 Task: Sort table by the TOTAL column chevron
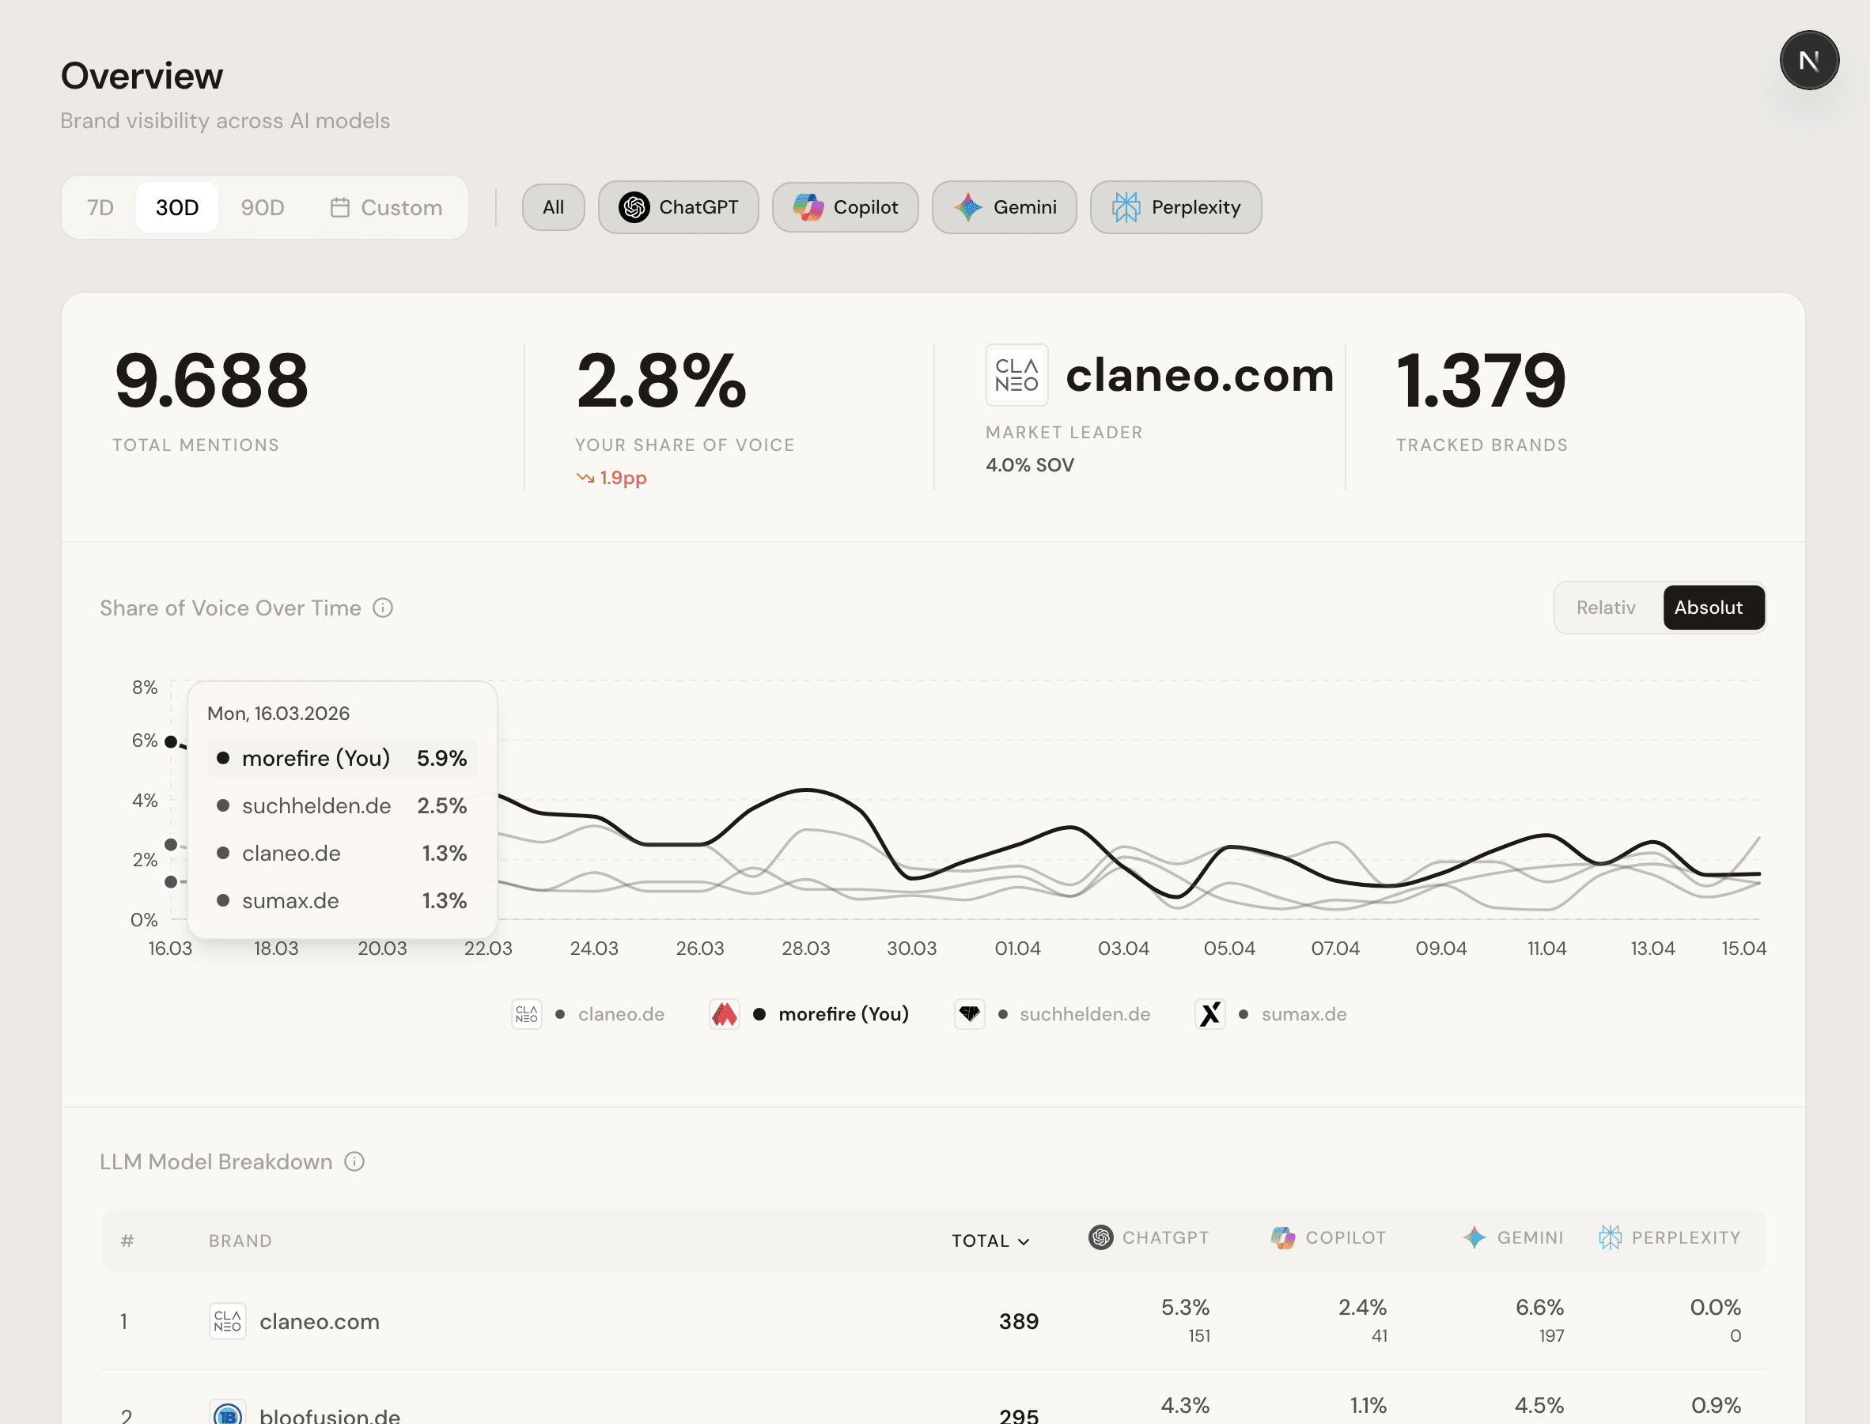1024,1242
